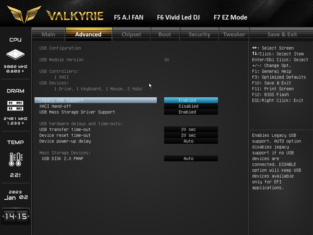Click the F12: BIOS Flash help line
Screen dimensions: 313x235
[270, 95]
